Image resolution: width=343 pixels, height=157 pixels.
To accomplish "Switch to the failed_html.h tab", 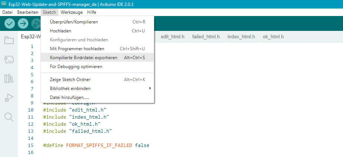I will pyautogui.click(x=206, y=37).
